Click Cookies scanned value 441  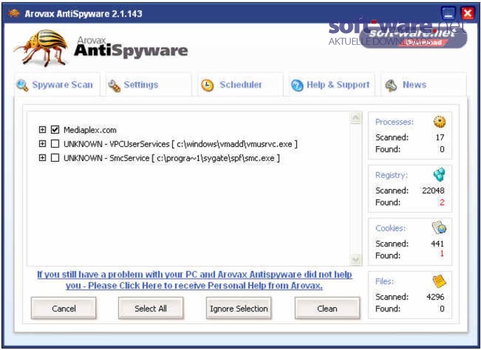tap(438, 244)
